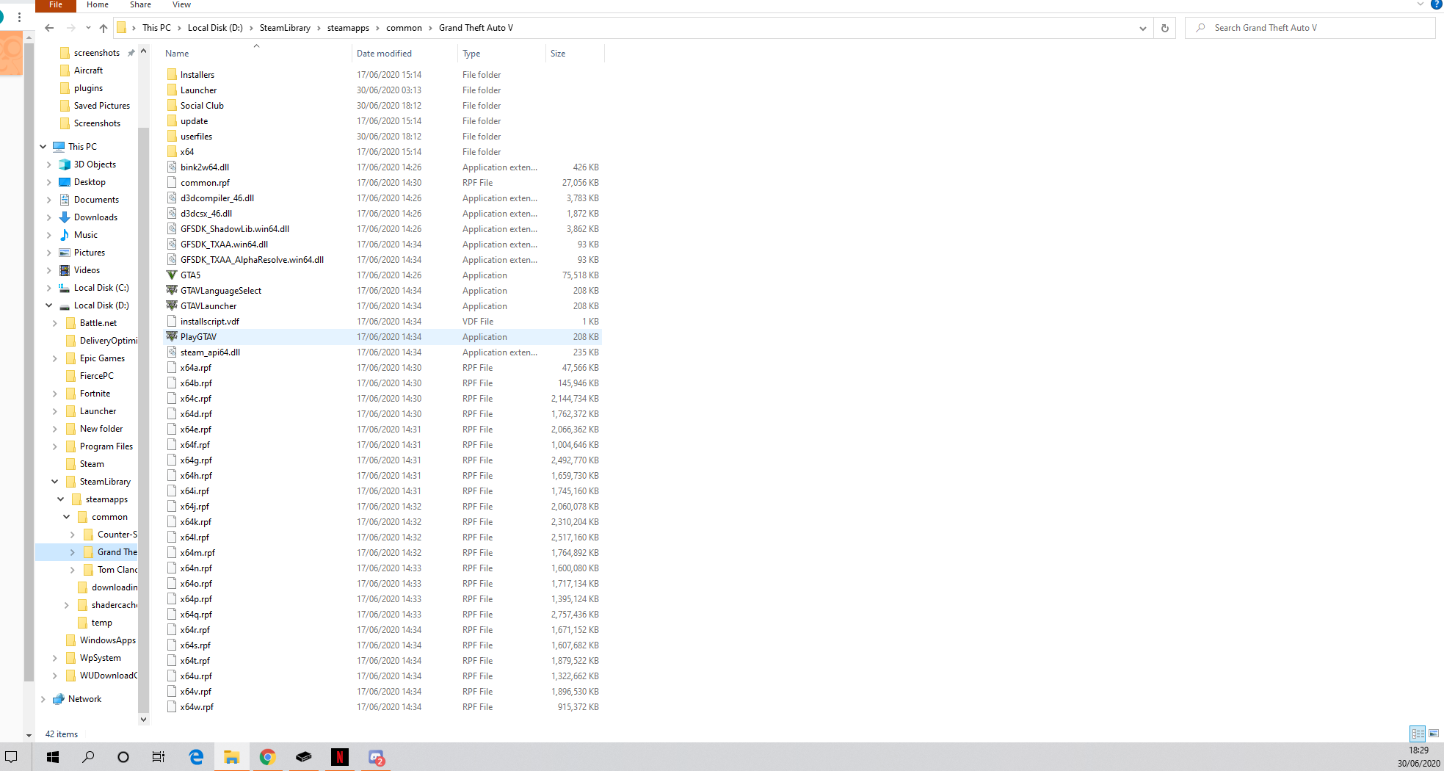Collapse the SteamLibrary tree node

pos(55,482)
